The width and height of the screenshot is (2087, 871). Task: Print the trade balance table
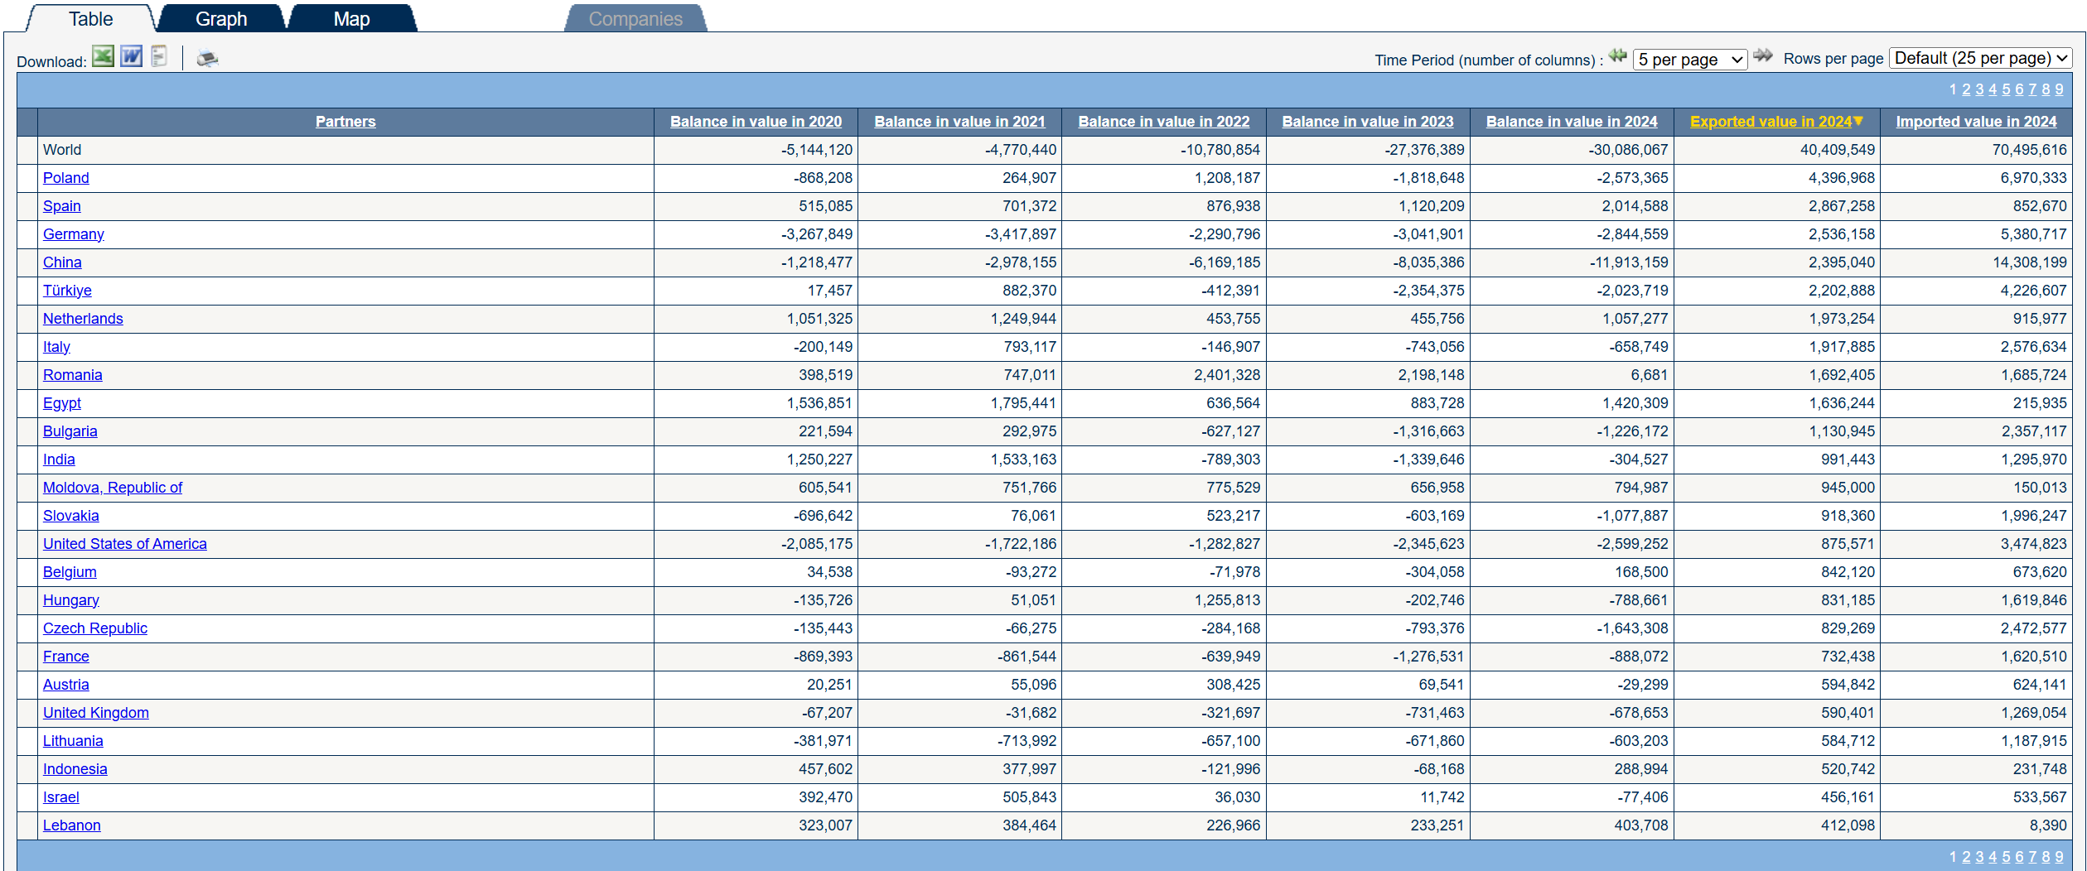[207, 58]
